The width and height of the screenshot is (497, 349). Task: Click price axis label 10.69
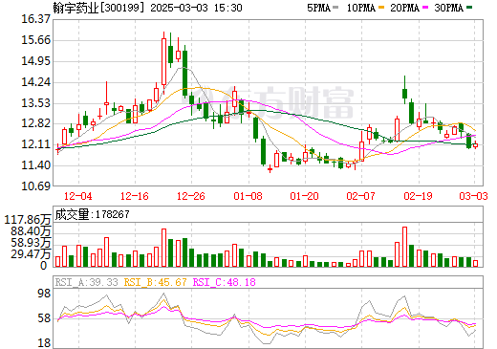coord(35,186)
